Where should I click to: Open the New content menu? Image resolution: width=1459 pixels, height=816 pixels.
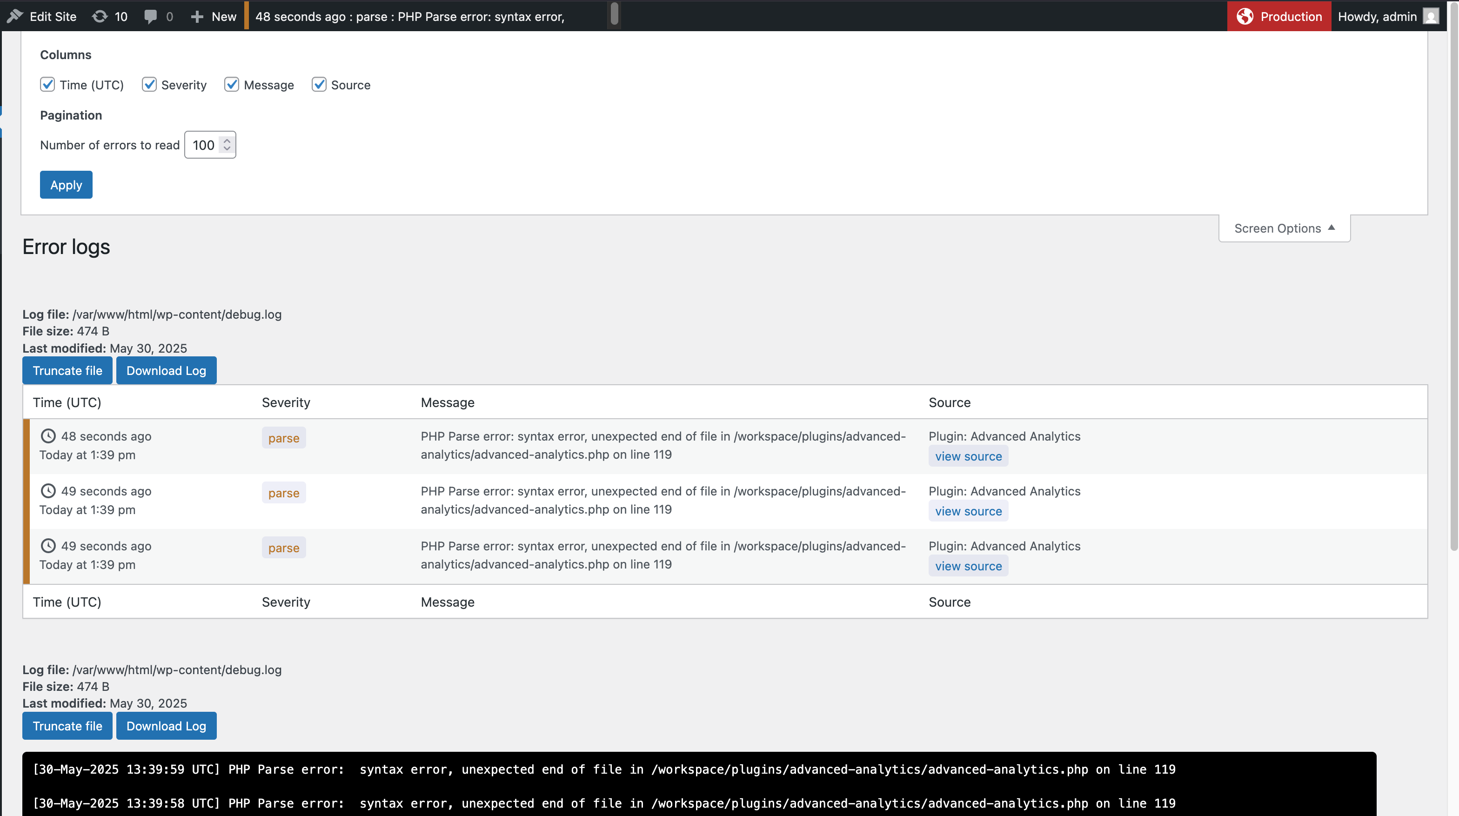[213, 16]
